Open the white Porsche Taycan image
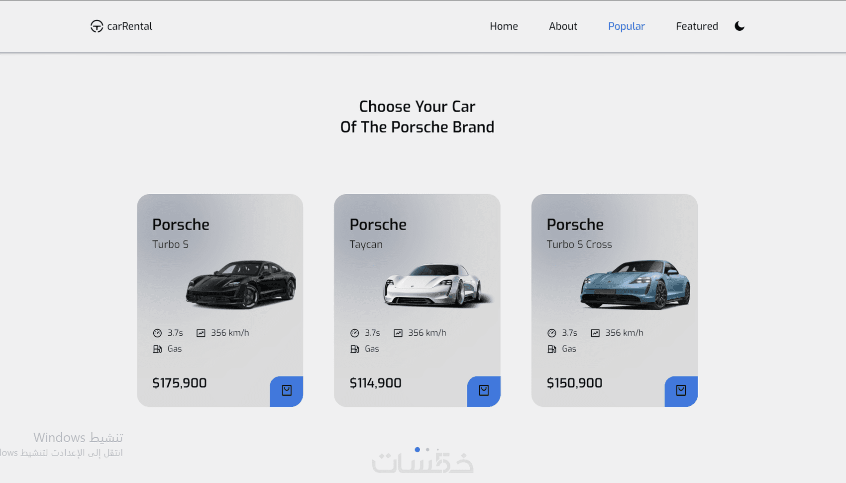The height and width of the screenshot is (483, 846). 435,284
